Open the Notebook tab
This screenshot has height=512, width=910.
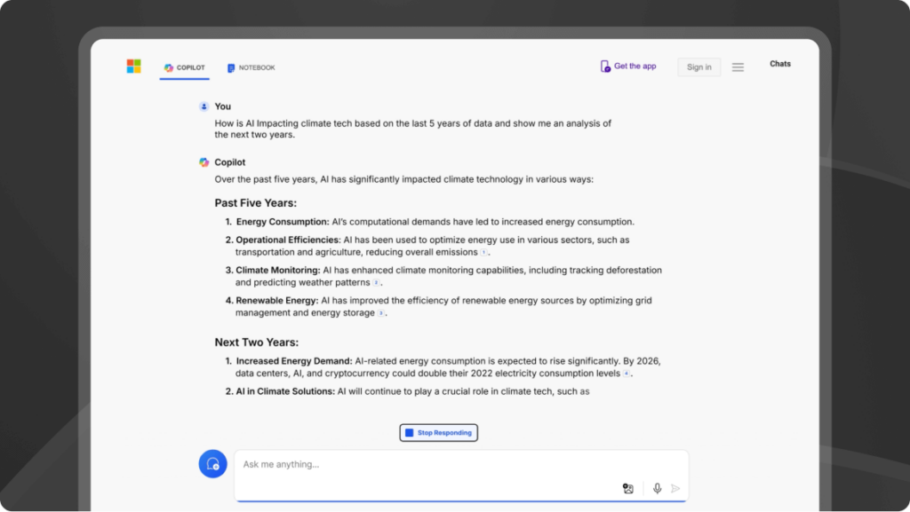251,67
